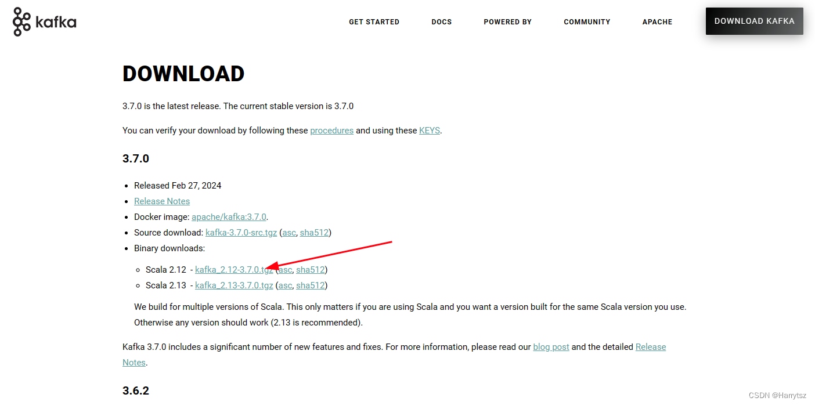
Task: Open the apache/kafka:3.7.0 Docker image link
Action: pyautogui.click(x=229, y=217)
